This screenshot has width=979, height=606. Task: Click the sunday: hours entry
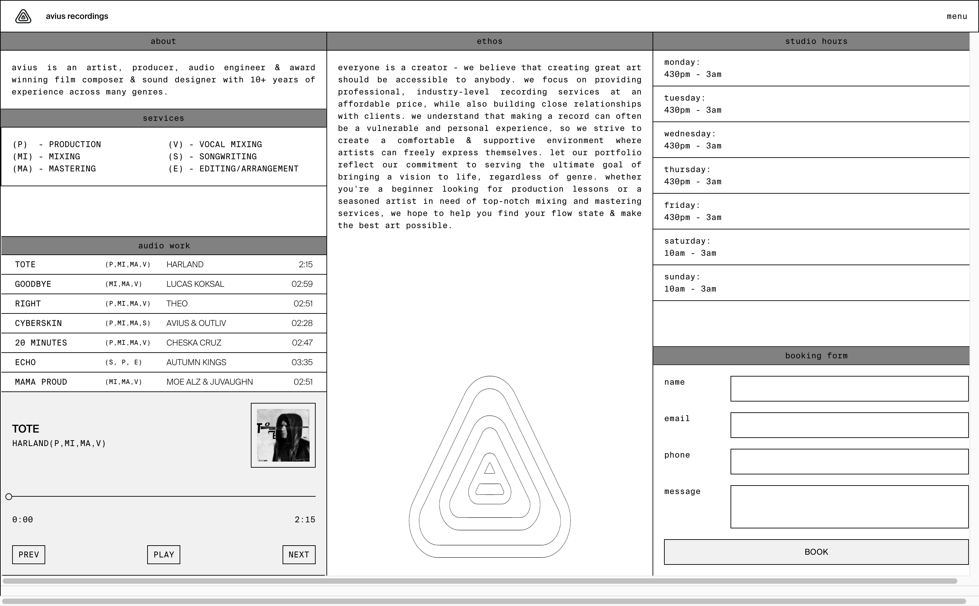click(812, 282)
